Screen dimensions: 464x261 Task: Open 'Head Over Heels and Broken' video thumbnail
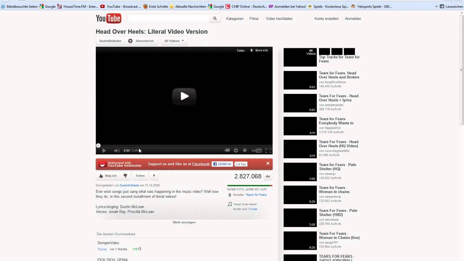pyautogui.click(x=300, y=80)
